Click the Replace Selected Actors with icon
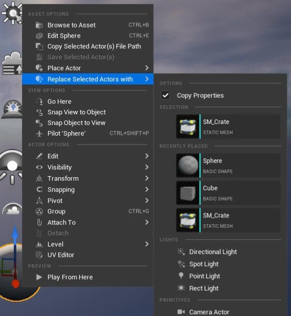Screen dimensions: 291x316 39,79
